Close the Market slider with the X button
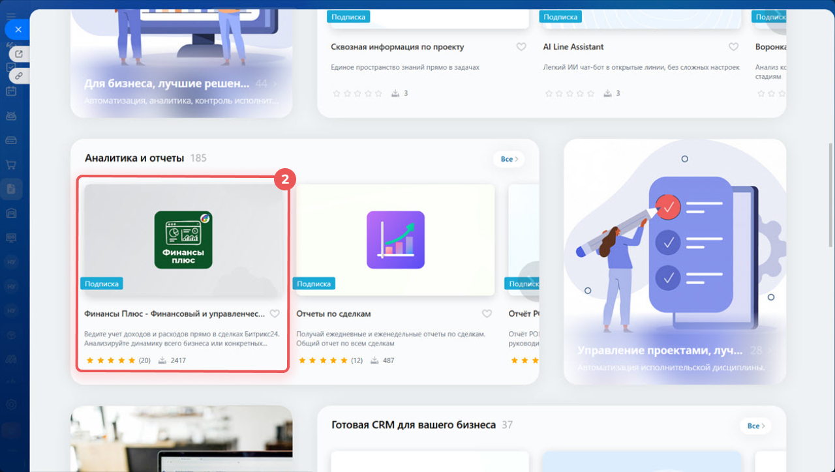Image resolution: width=835 pixels, height=472 pixels. click(18, 29)
